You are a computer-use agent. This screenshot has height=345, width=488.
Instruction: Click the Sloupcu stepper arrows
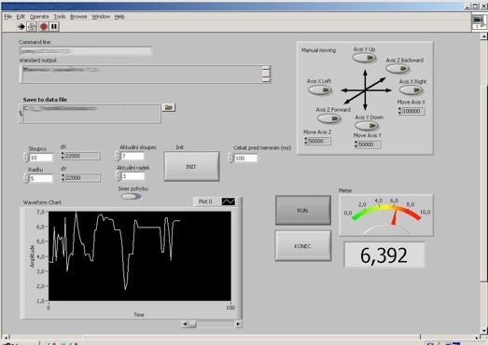(x=25, y=157)
